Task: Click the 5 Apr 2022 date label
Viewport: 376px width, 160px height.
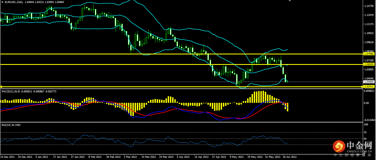Action: (183, 157)
